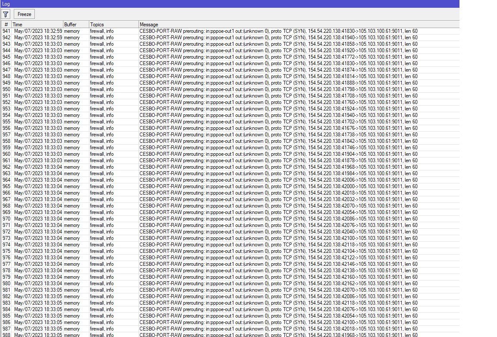This screenshot has height=337, width=497.
Task: Click the Buffer column header
Action: pos(76,25)
